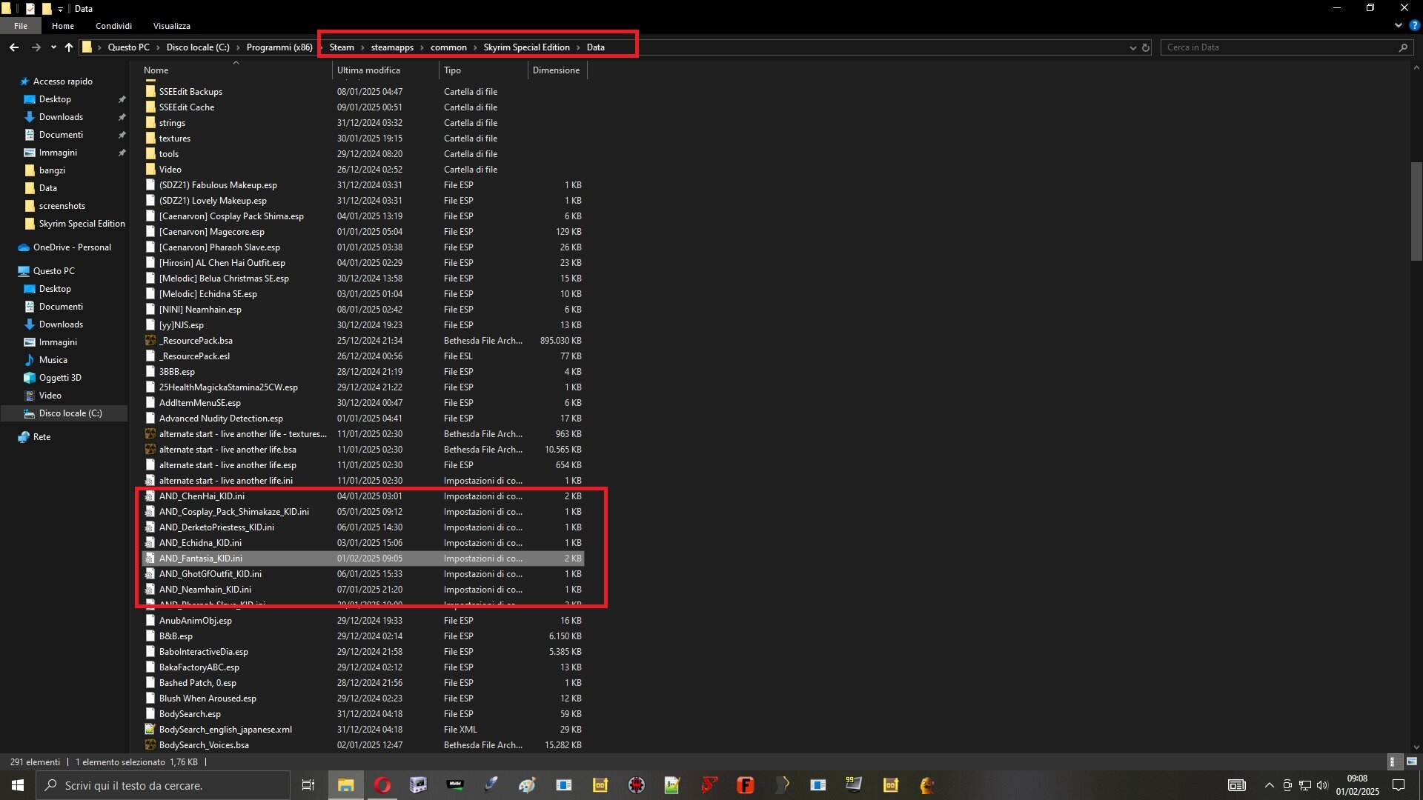The height and width of the screenshot is (800, 1423).
Task: Select screenshots folder in the sidebar
Action: pos(62,206)
